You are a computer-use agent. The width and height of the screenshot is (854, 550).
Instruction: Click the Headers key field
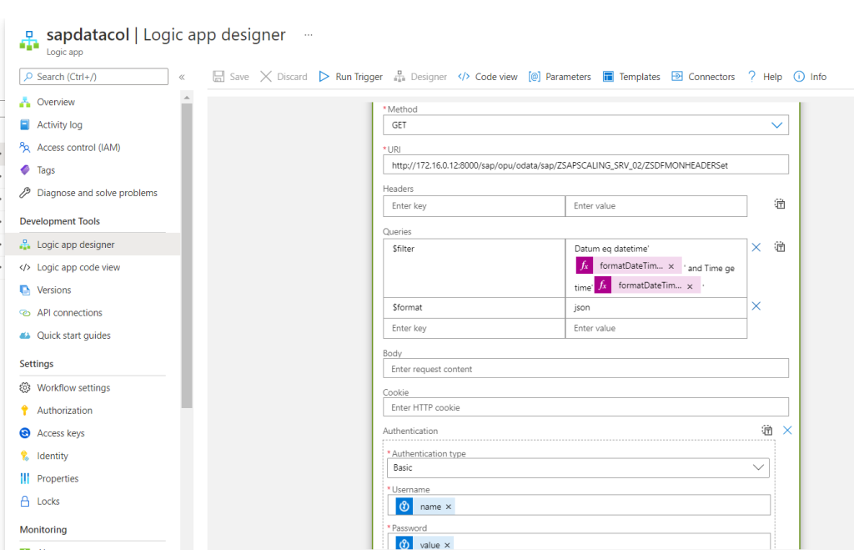click(474, 206)
